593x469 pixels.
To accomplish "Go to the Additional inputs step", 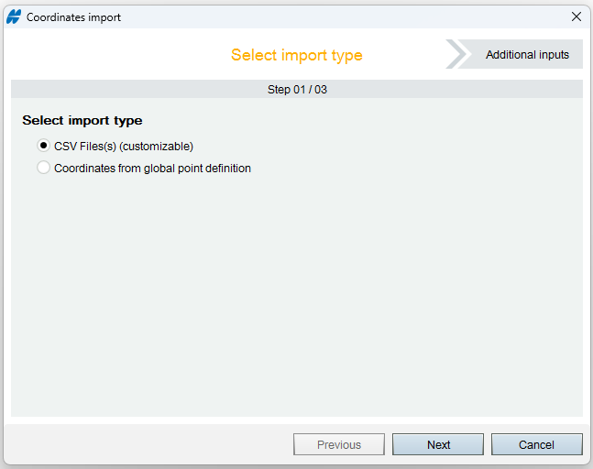I will coord(527,54).
